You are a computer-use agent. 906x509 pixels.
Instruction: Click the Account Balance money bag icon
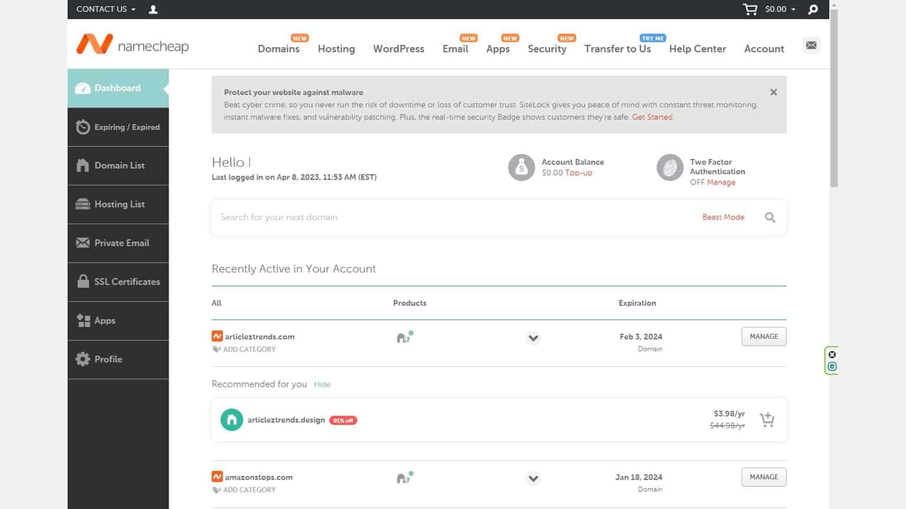pos(521,168)
